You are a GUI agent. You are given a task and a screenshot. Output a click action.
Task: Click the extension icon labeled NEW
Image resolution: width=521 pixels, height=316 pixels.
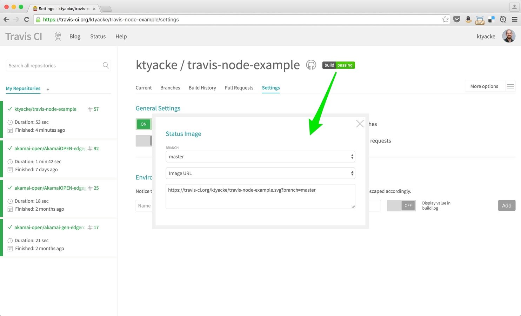[480, 20]
